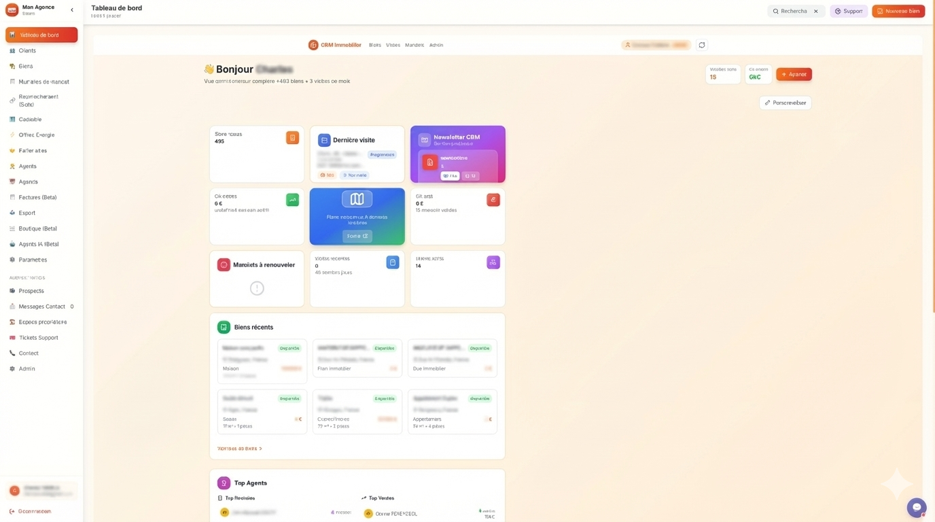Open Agenda in sidebar

coord(41,182)
